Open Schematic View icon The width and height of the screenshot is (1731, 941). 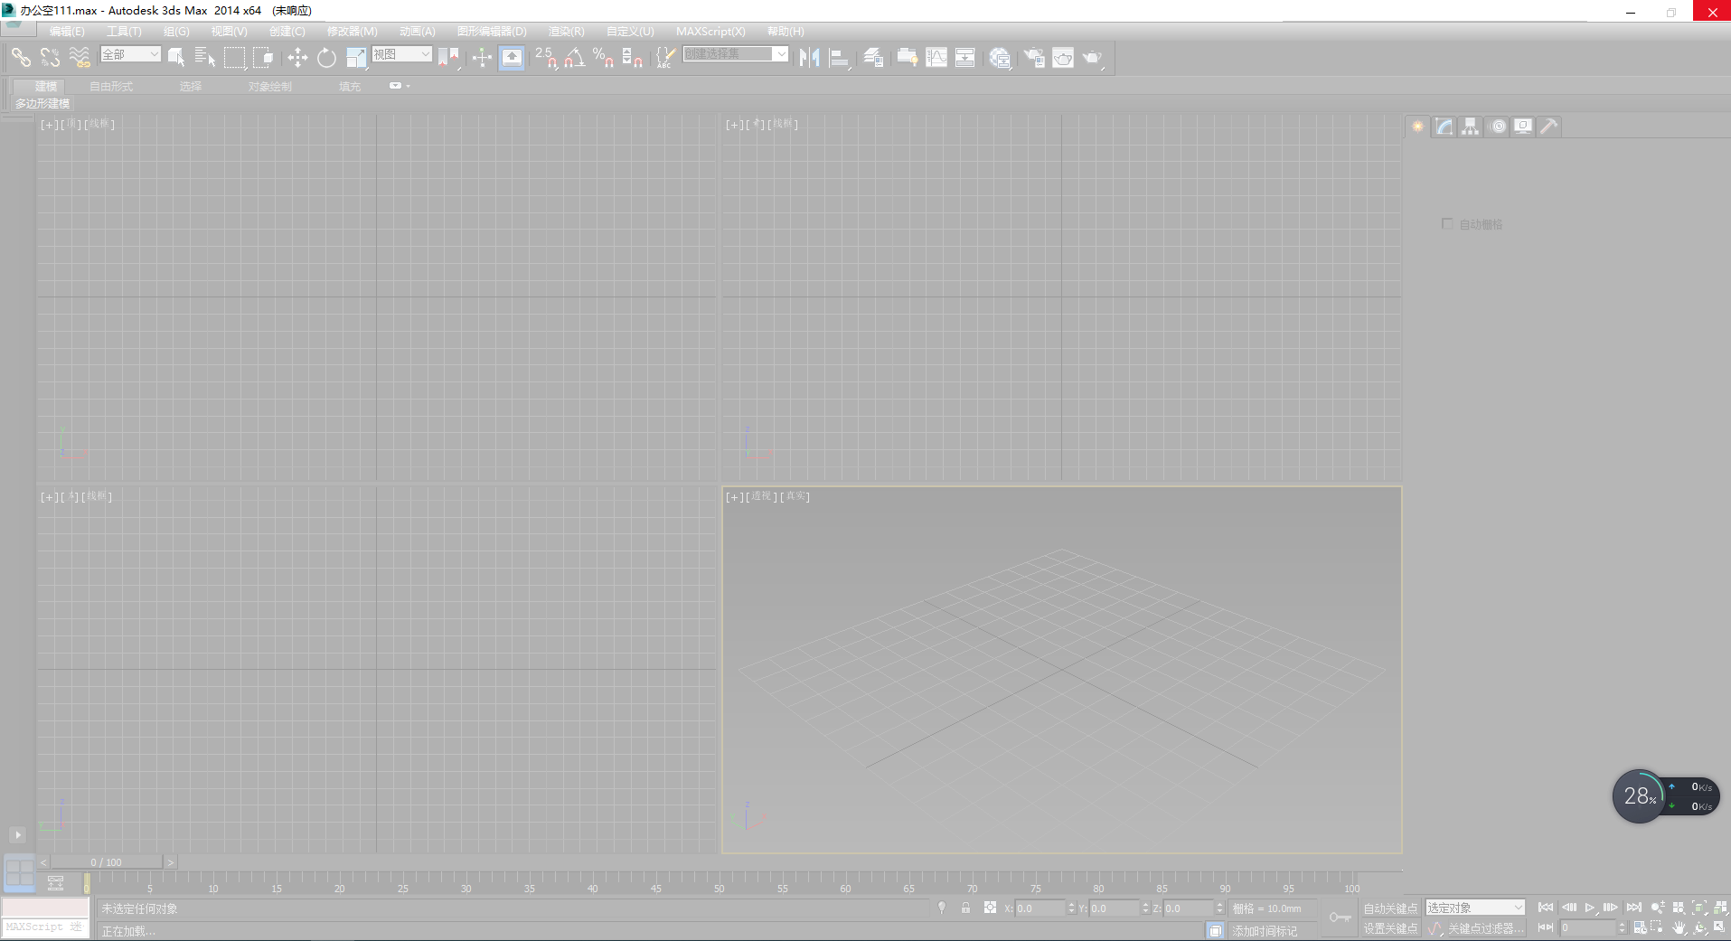pyautogui.click(x=965, y=58)
